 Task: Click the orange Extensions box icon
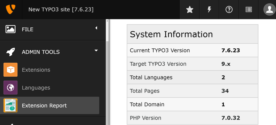(x=11, y=70)
